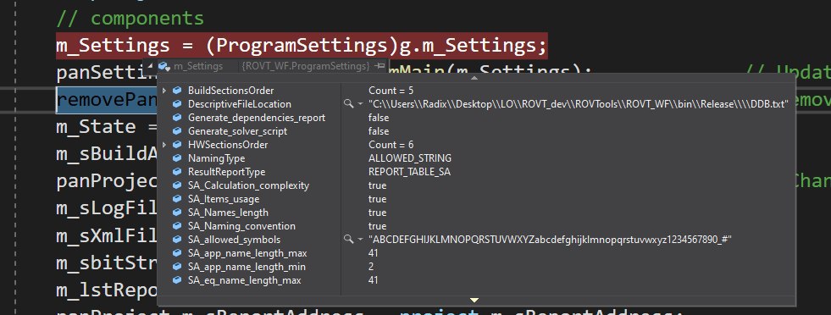Click property icon beside SA_Items_usage
Viewport: 831px width, 315px height.
pos(178,199)
